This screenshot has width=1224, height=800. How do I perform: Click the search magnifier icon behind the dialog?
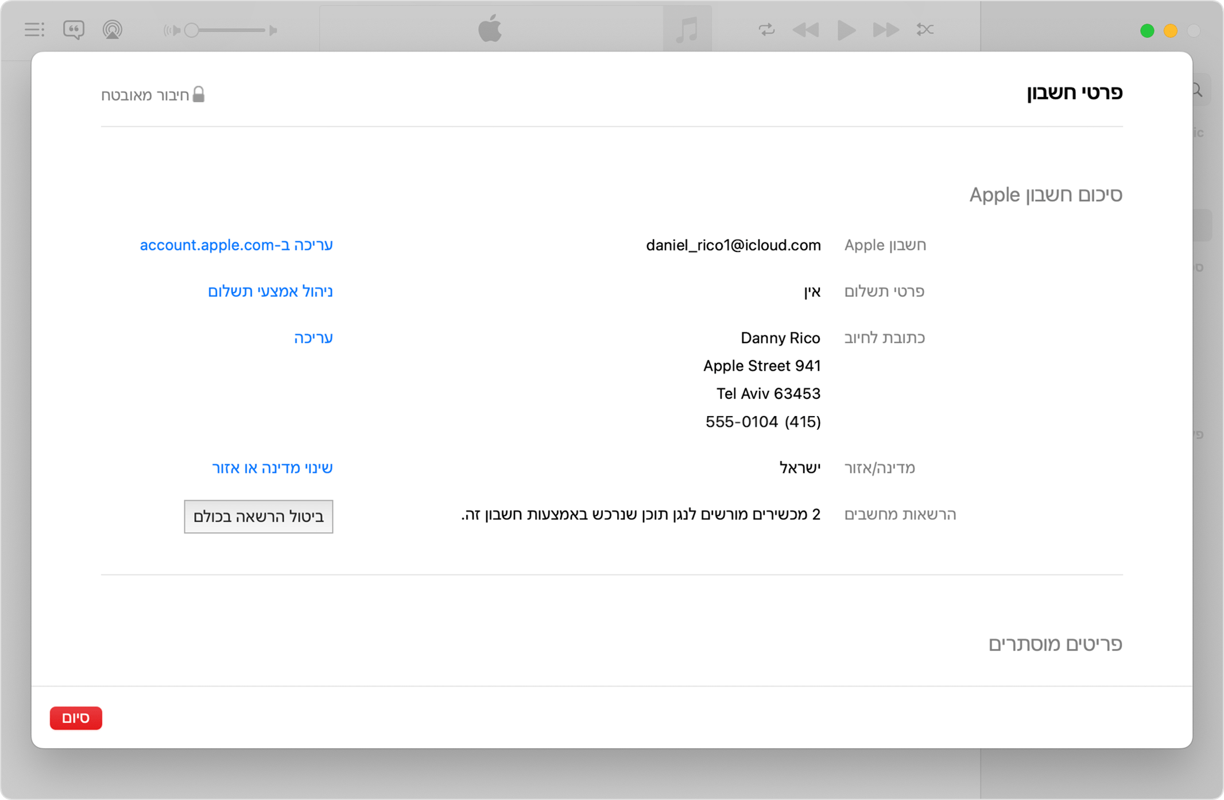1198,90
